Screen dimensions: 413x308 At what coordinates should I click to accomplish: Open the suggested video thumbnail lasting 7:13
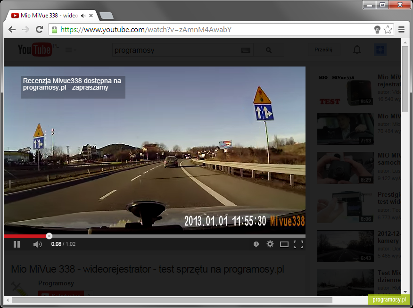tap(345, 129)
